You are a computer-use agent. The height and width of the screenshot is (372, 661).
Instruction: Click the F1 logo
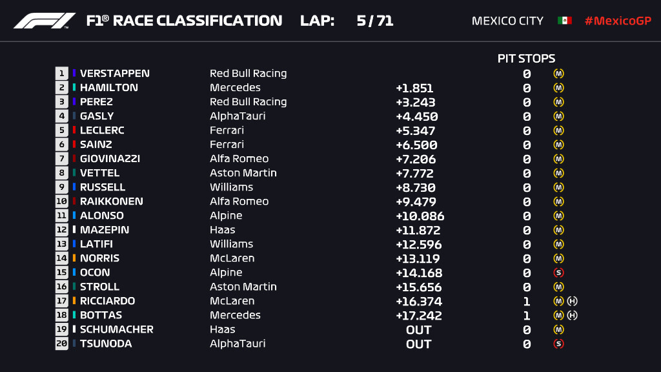[x=45, y=21]
